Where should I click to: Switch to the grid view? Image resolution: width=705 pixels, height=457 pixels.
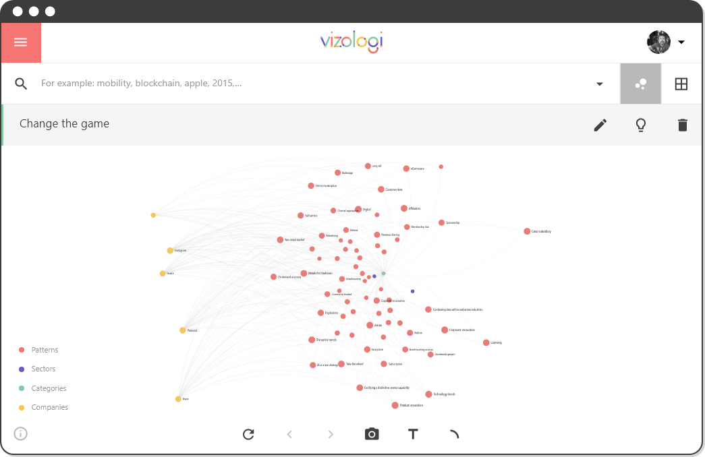pyautogui.click(x=681, y=84)
